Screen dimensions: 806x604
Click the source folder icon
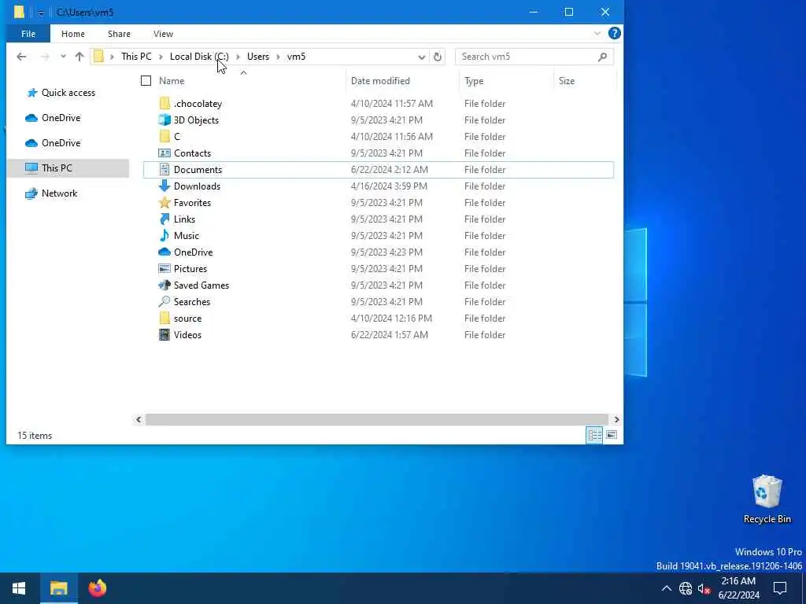pyautogui.click(x=165, y=318)
